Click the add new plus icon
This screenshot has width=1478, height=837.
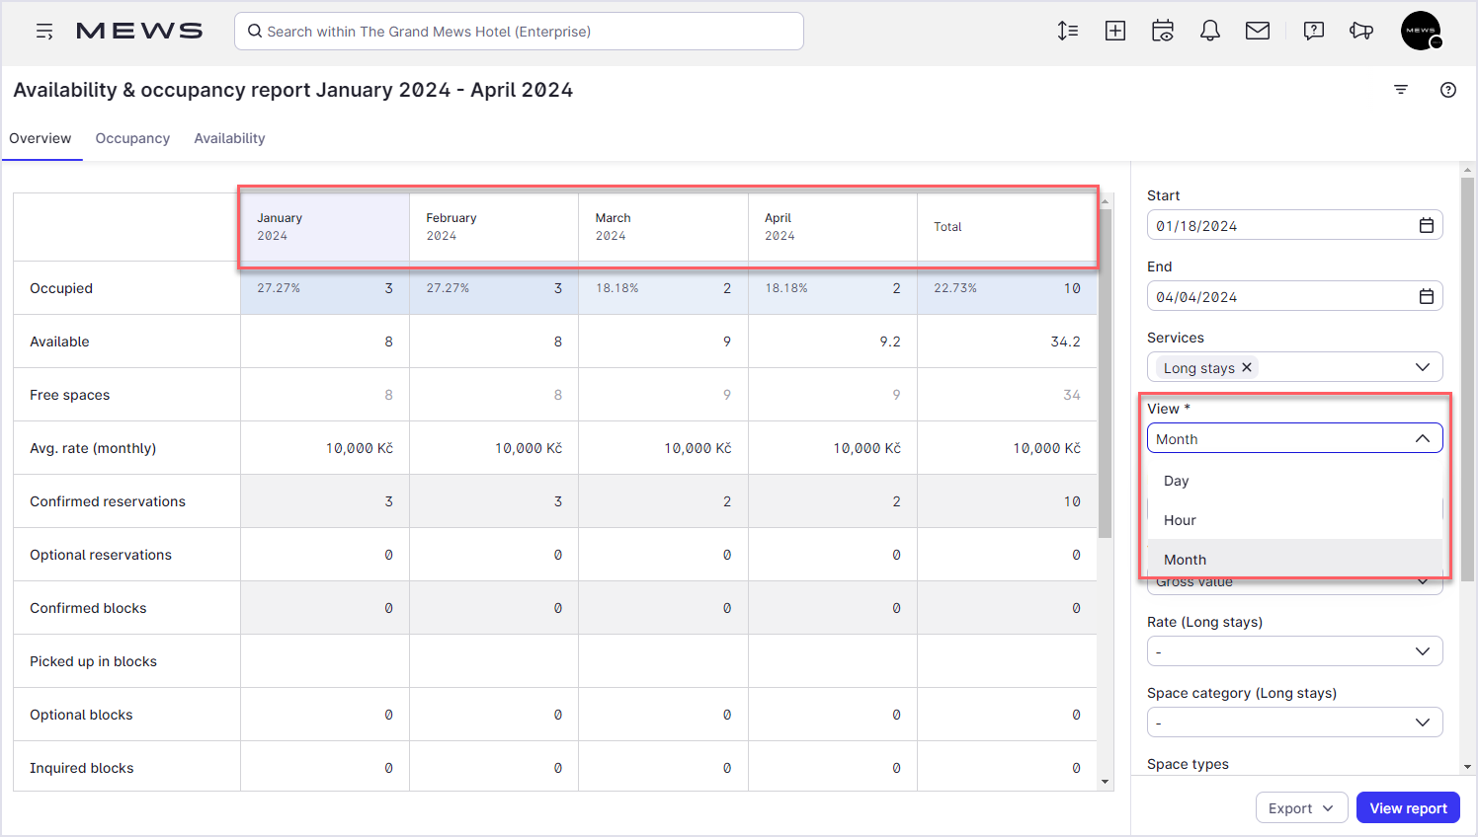1115,32
